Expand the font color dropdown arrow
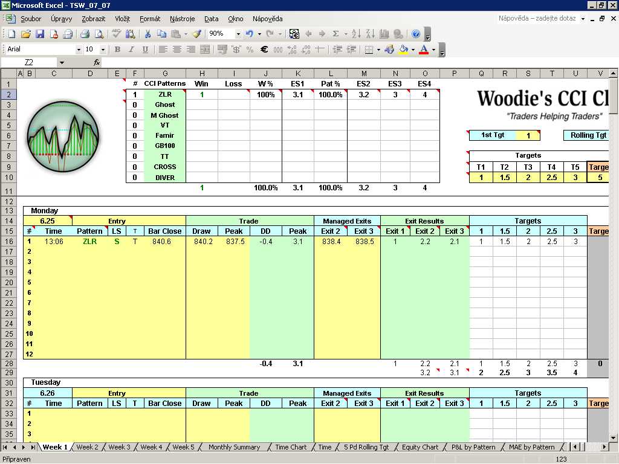 [x=433, y=50]
